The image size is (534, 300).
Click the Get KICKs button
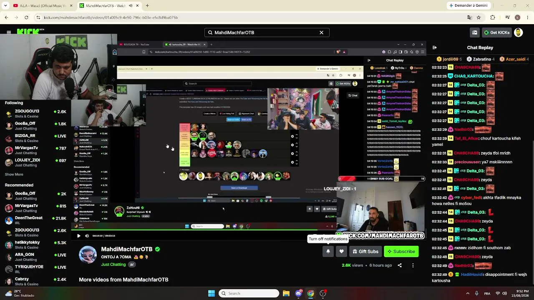click(496, 32)
